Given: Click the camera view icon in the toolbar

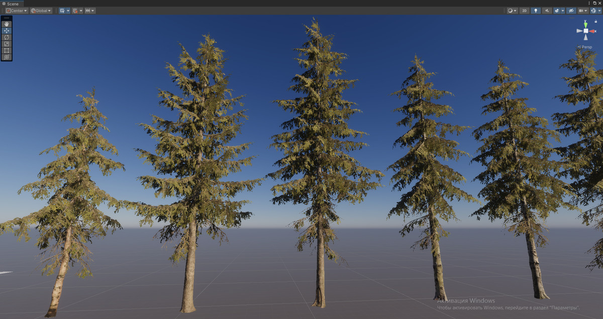Looking at the screenshot, I should 581,10.
